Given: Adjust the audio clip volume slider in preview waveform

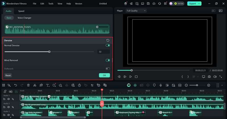Looking at the screenshot, I should (97, 27).
